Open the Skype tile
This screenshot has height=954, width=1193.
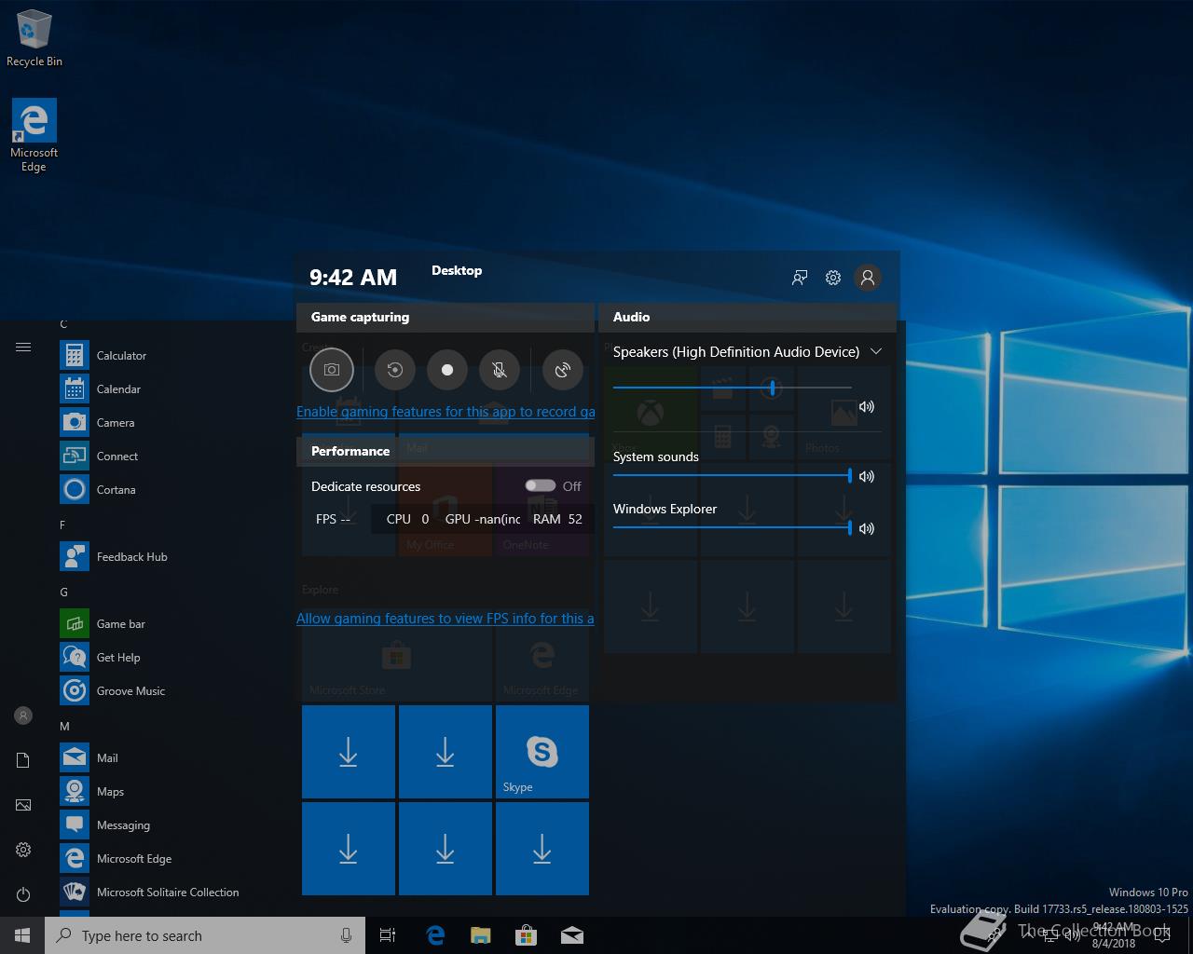point(542,752)
